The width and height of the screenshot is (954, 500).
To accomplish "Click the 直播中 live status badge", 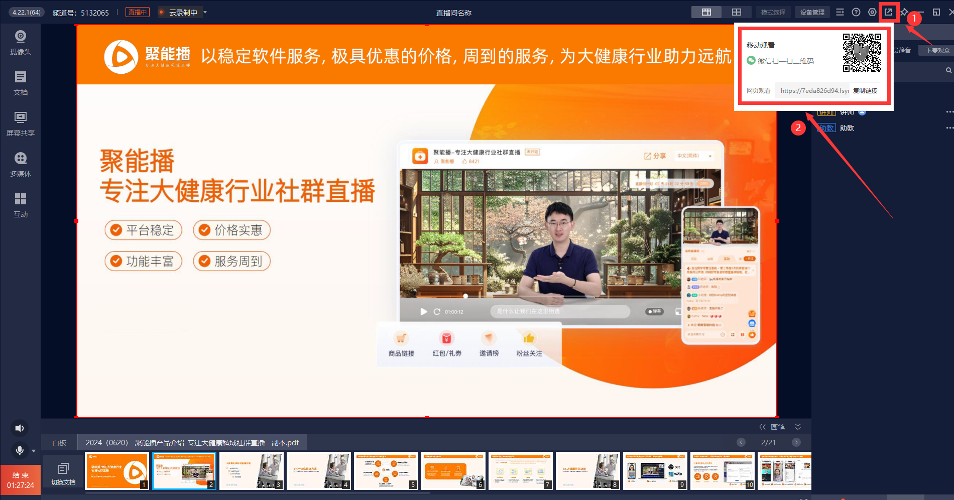I will pos(138,12).
